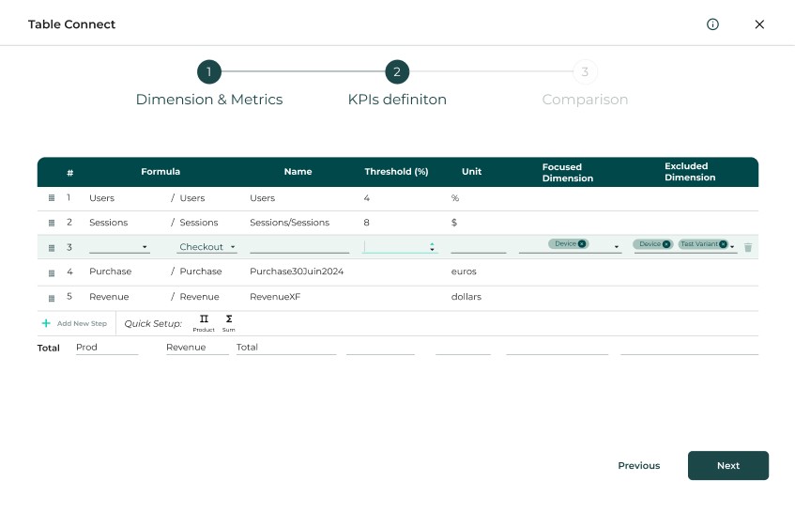Focus the Unit field in row 3
Image resolution: width=795 pixels, height=512 pixels.
[x=478, y=247]
